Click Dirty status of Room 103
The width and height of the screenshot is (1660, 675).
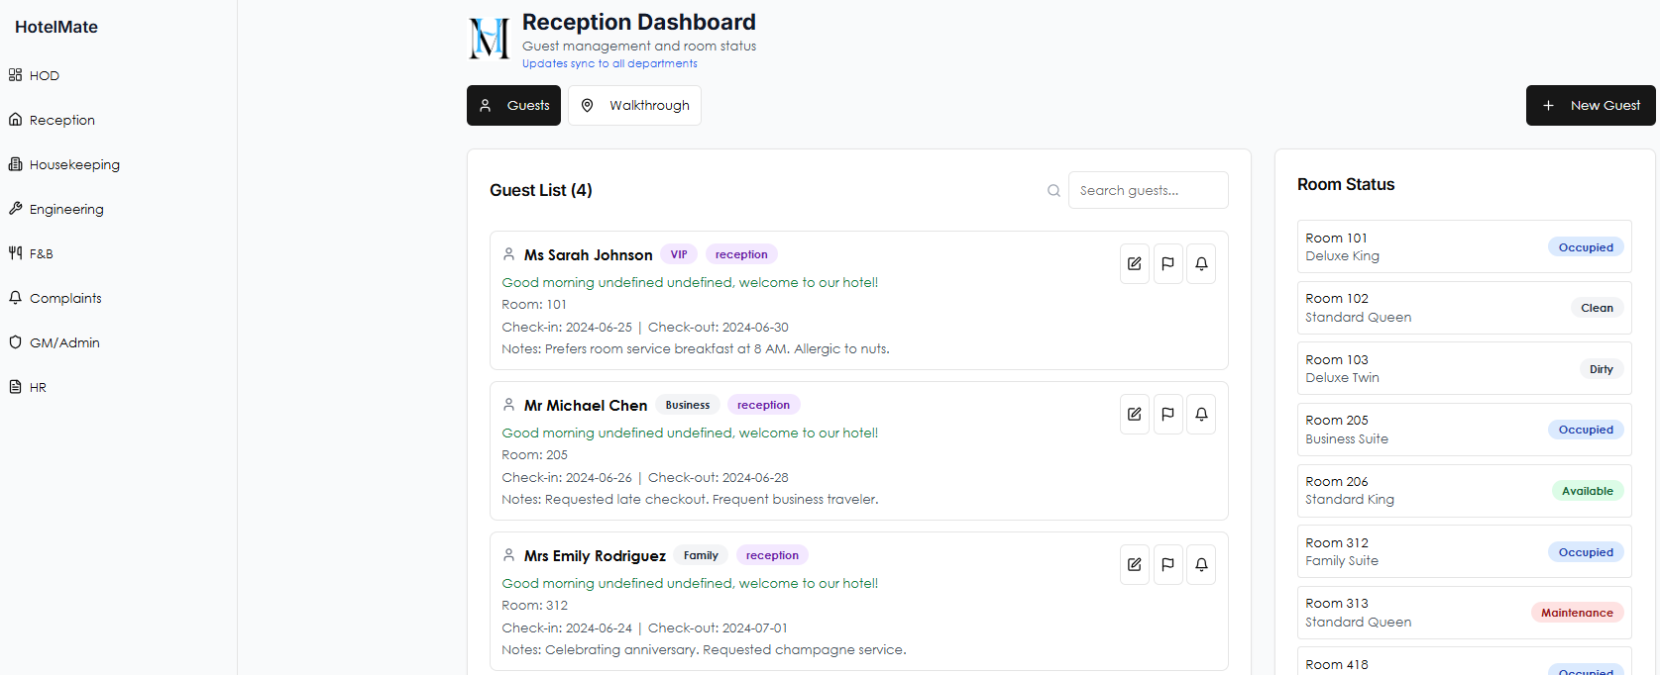pyautogui.click(x=1602, y=369)
